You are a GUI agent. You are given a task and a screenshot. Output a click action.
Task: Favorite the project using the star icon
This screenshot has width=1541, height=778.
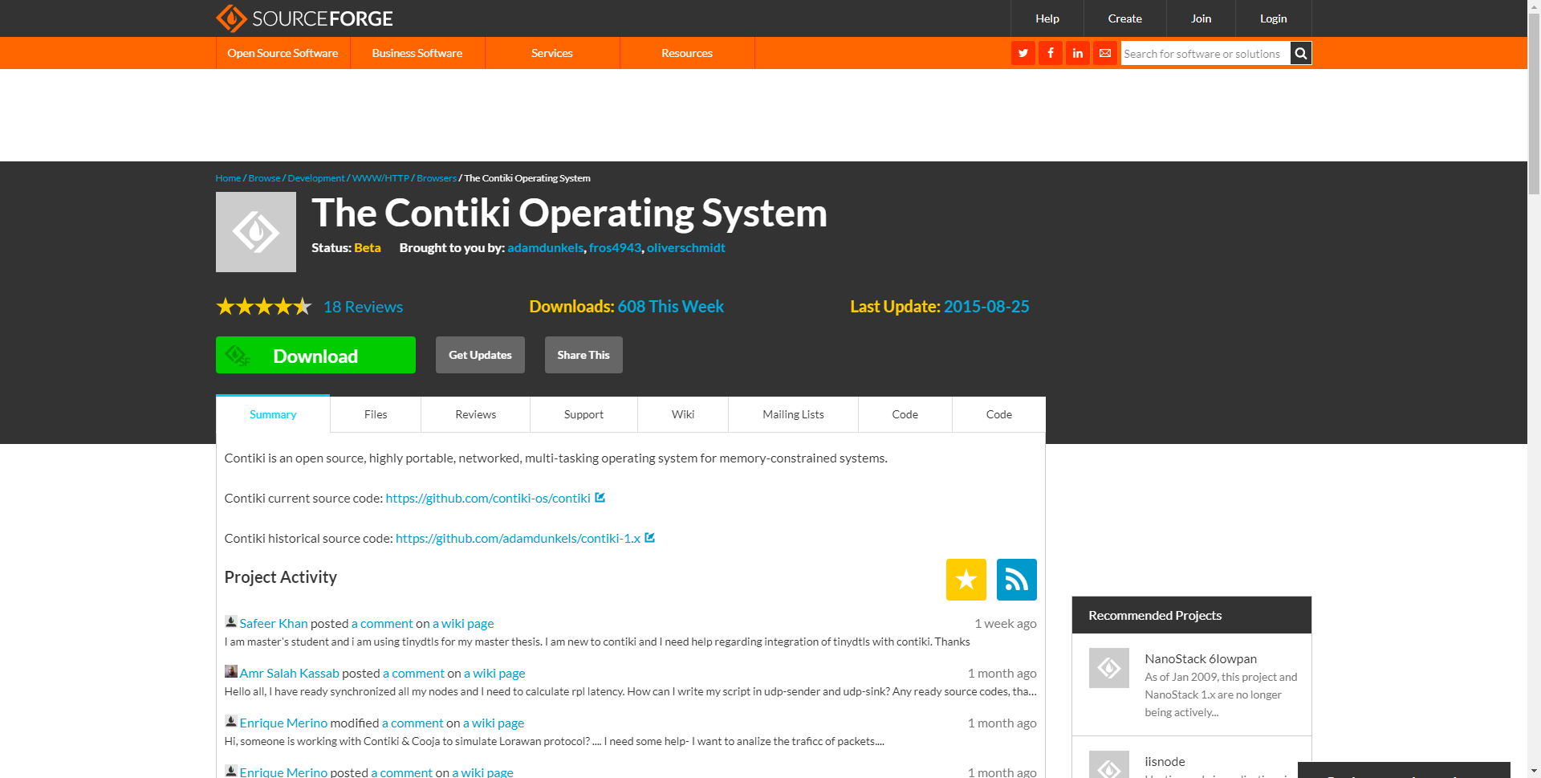(966, 579)
